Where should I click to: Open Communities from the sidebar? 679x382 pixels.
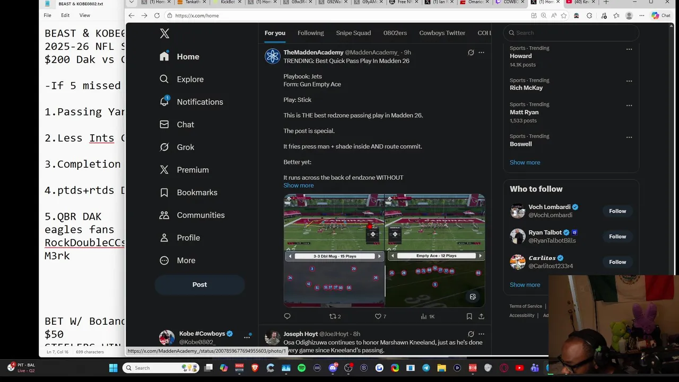192,215
